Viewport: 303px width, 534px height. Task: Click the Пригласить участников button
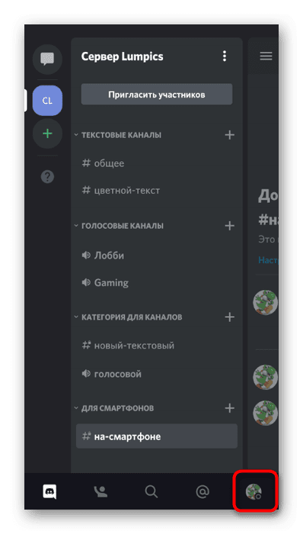157,95
